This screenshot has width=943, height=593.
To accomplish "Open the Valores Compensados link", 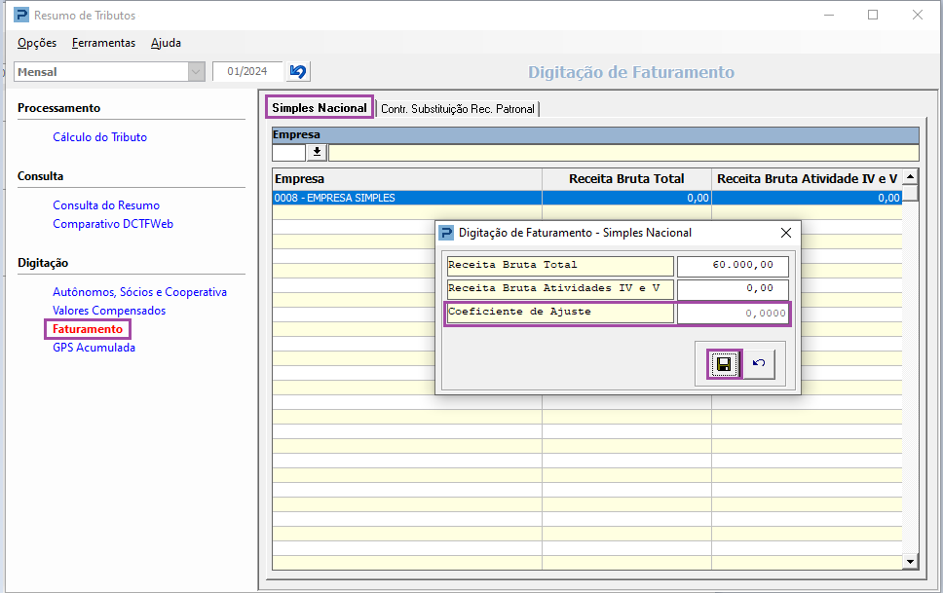I will pyautogui.click(x=109, y=311).
